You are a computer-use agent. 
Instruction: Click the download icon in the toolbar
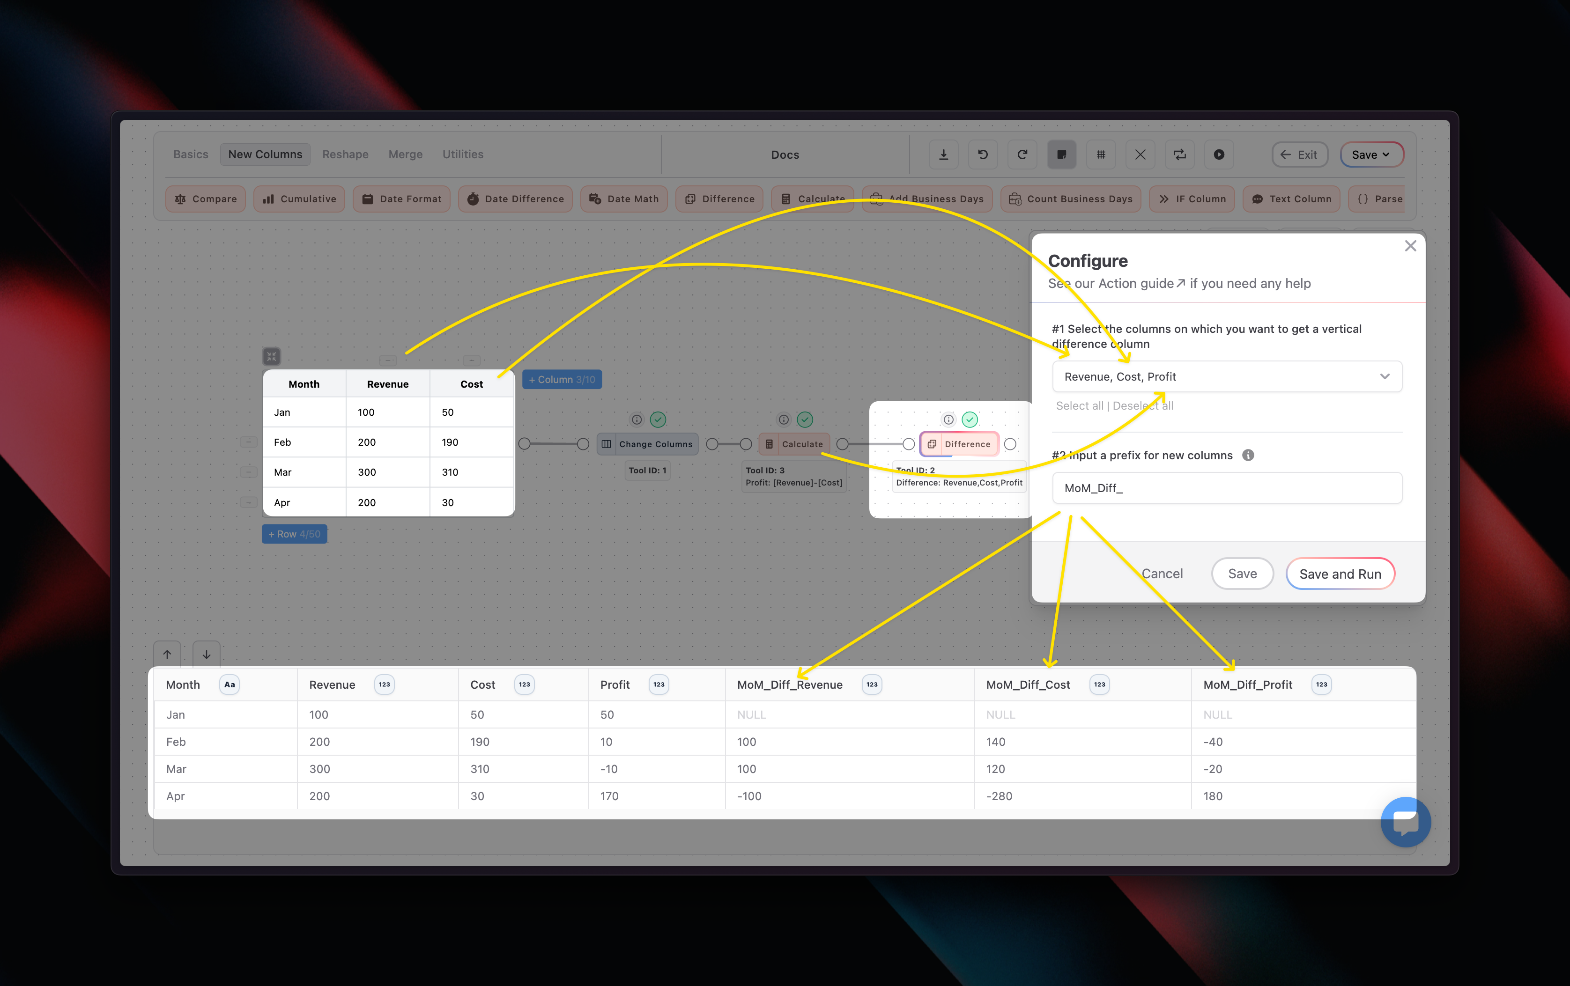(x=943, y=155)
